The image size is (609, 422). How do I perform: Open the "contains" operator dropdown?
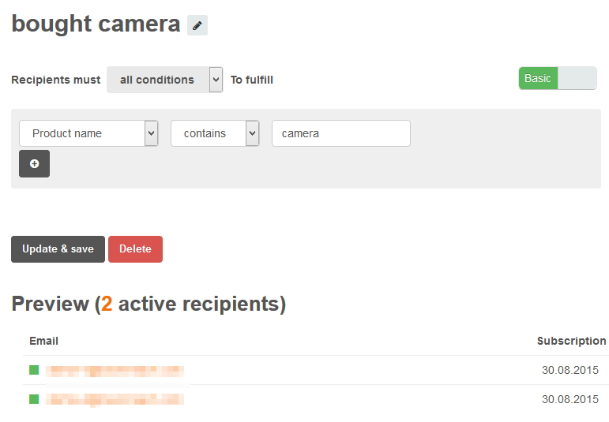[x=215, y=133]
